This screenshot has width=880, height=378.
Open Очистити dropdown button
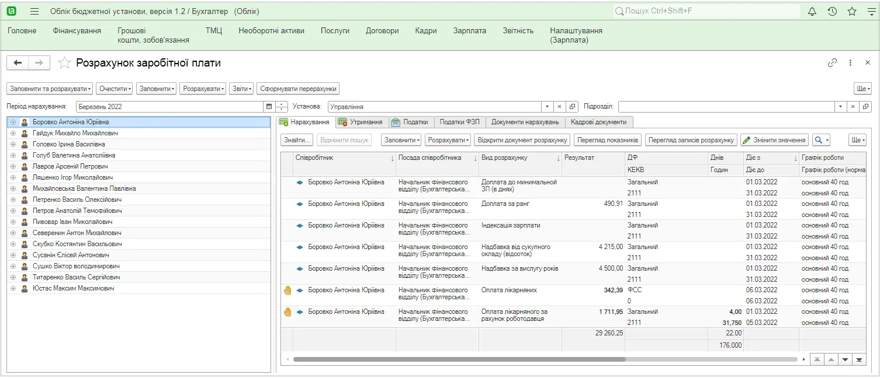115,89
